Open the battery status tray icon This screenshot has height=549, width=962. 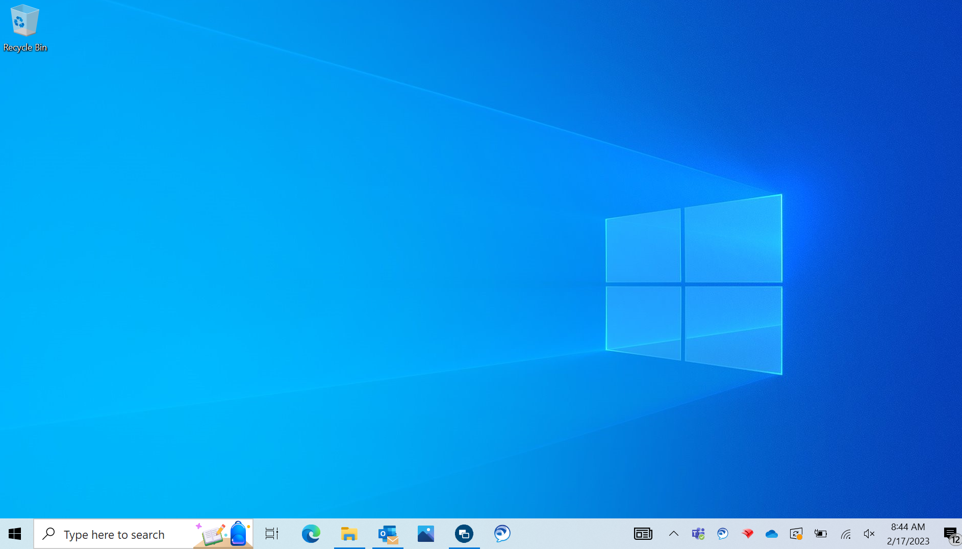click(821, 534)
